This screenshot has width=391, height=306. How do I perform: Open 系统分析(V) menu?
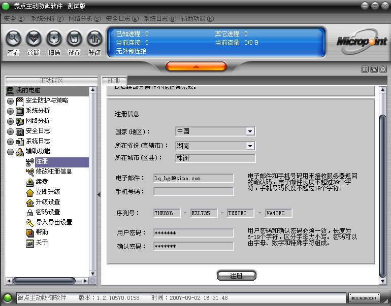click(47, 19)
